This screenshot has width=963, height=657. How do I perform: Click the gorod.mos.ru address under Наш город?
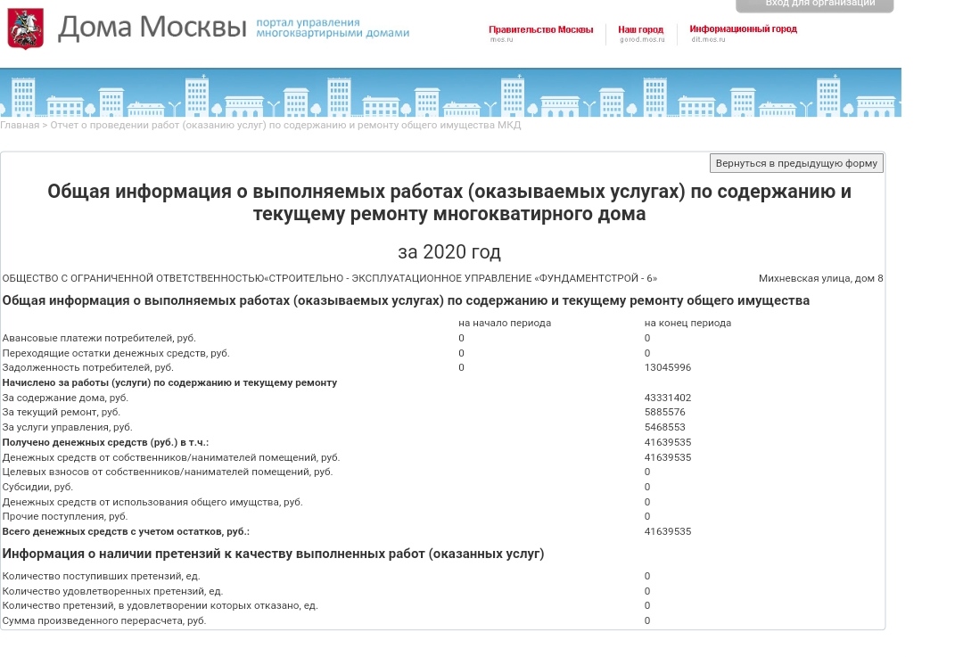[x=641, y=40]
